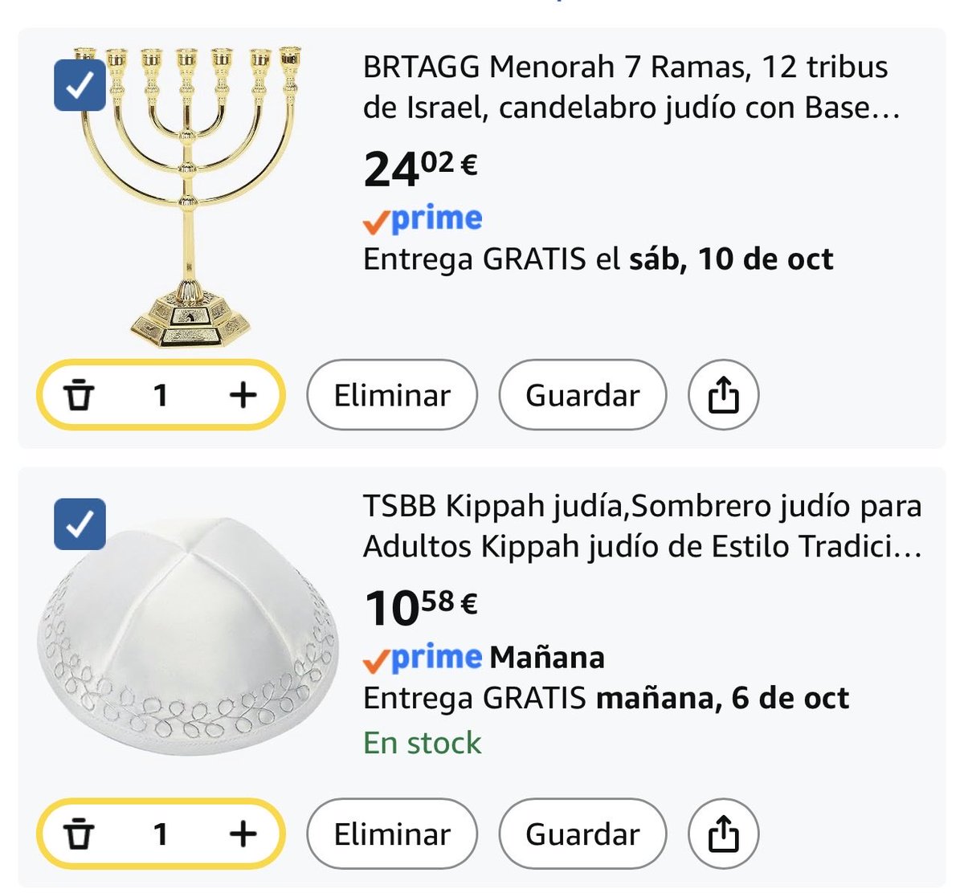
Task: Uncheck the Kippah item checkbox
Action: point(80,524)
